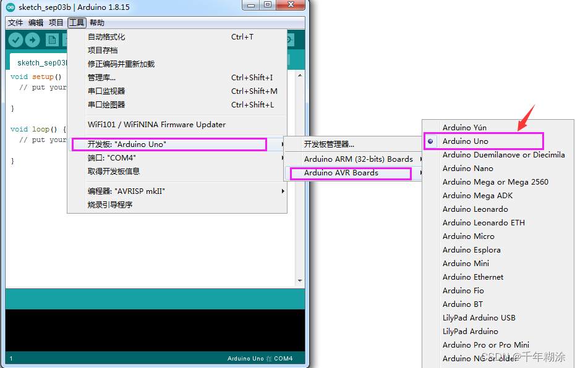Expand the 端口: "COM4" submenu

click(x=177, y=158)
